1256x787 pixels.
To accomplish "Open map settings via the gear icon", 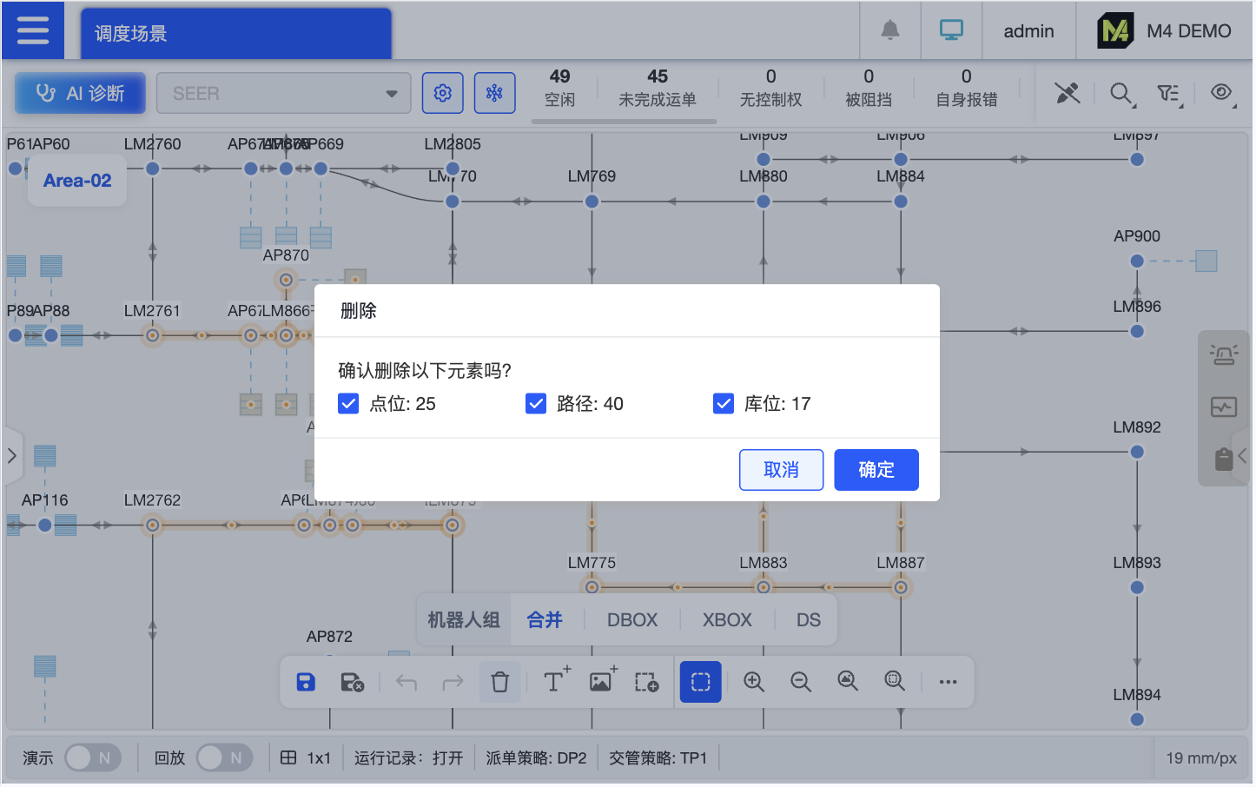I will tap(442, 92).
